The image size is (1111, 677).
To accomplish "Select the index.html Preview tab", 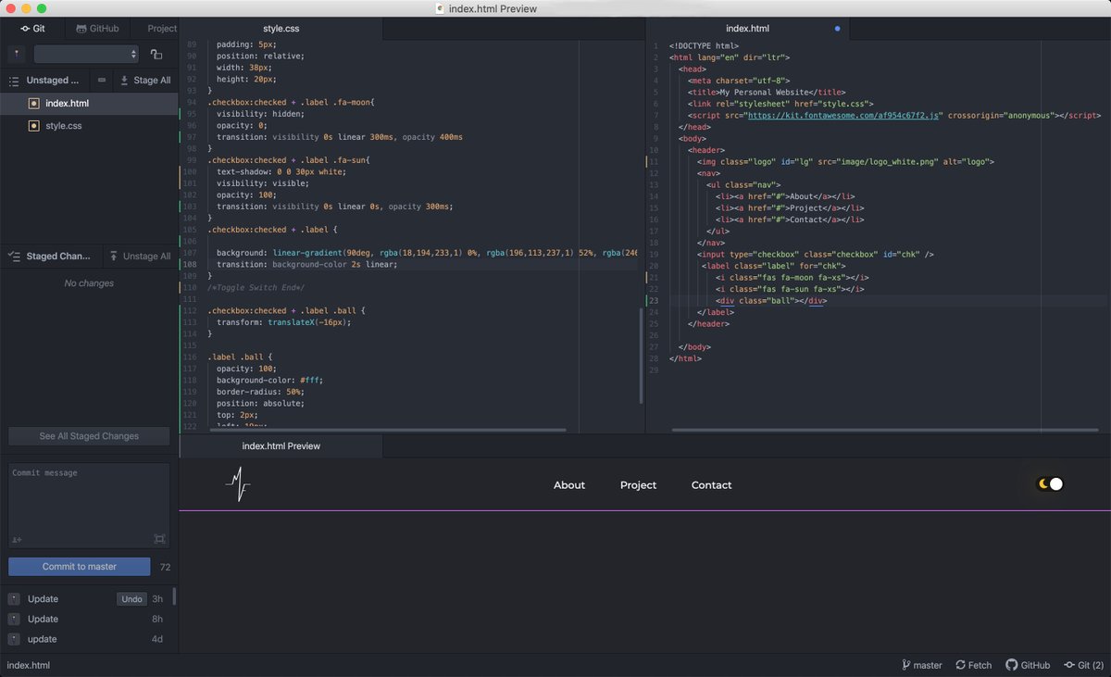I will pyautogui.click(x=281, y=445).
